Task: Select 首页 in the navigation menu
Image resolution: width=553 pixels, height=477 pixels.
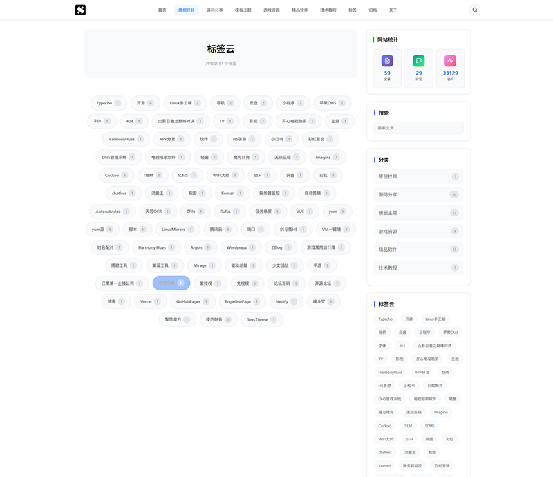Action: pos(162,10)
